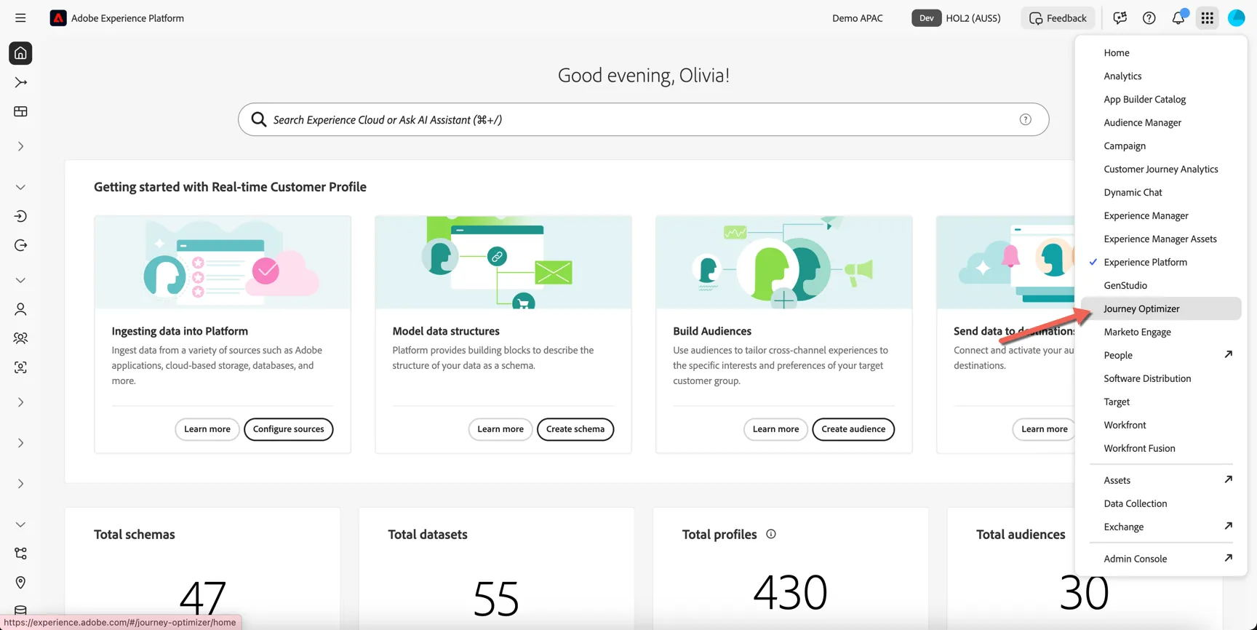
Task: Open the Dashboards sidebar icon
Action: point(20,111)
